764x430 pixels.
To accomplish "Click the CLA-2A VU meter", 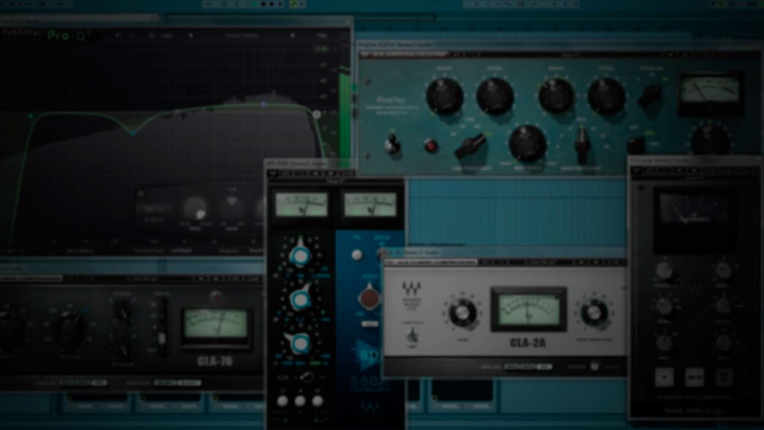I will pos(528,310).
